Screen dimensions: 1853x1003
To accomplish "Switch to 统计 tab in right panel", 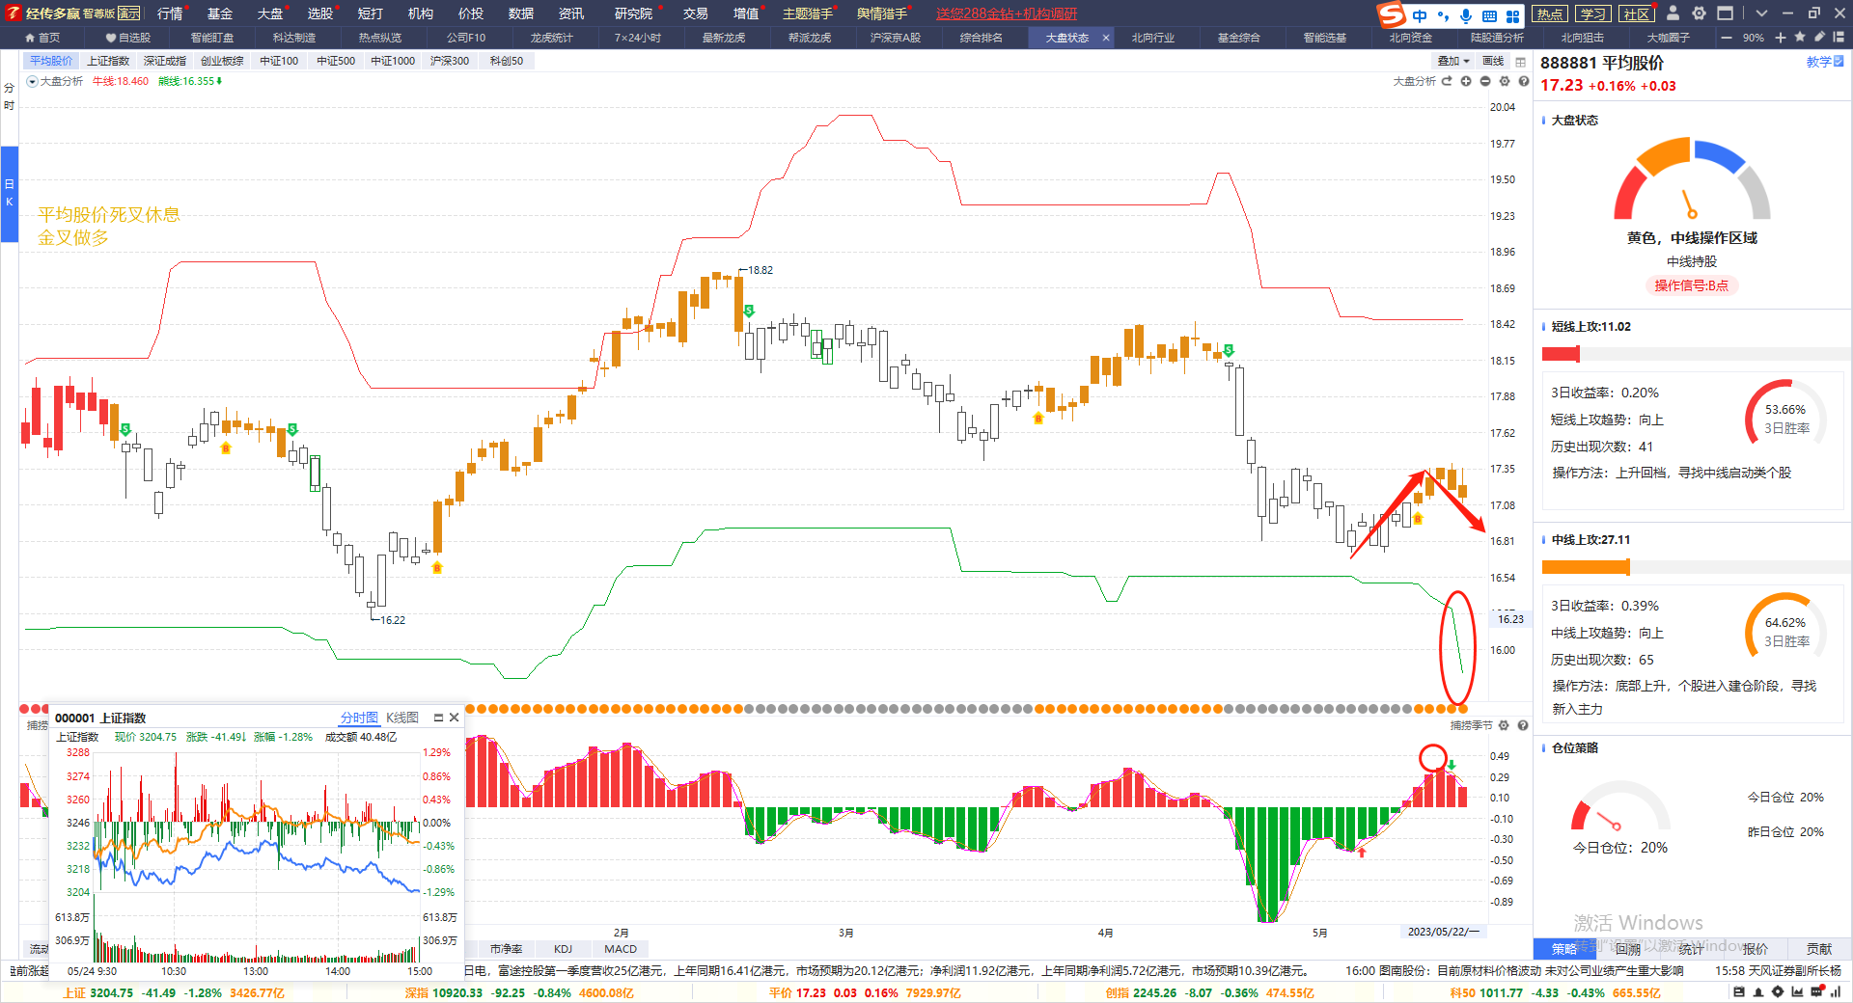I will (1692, 949).
